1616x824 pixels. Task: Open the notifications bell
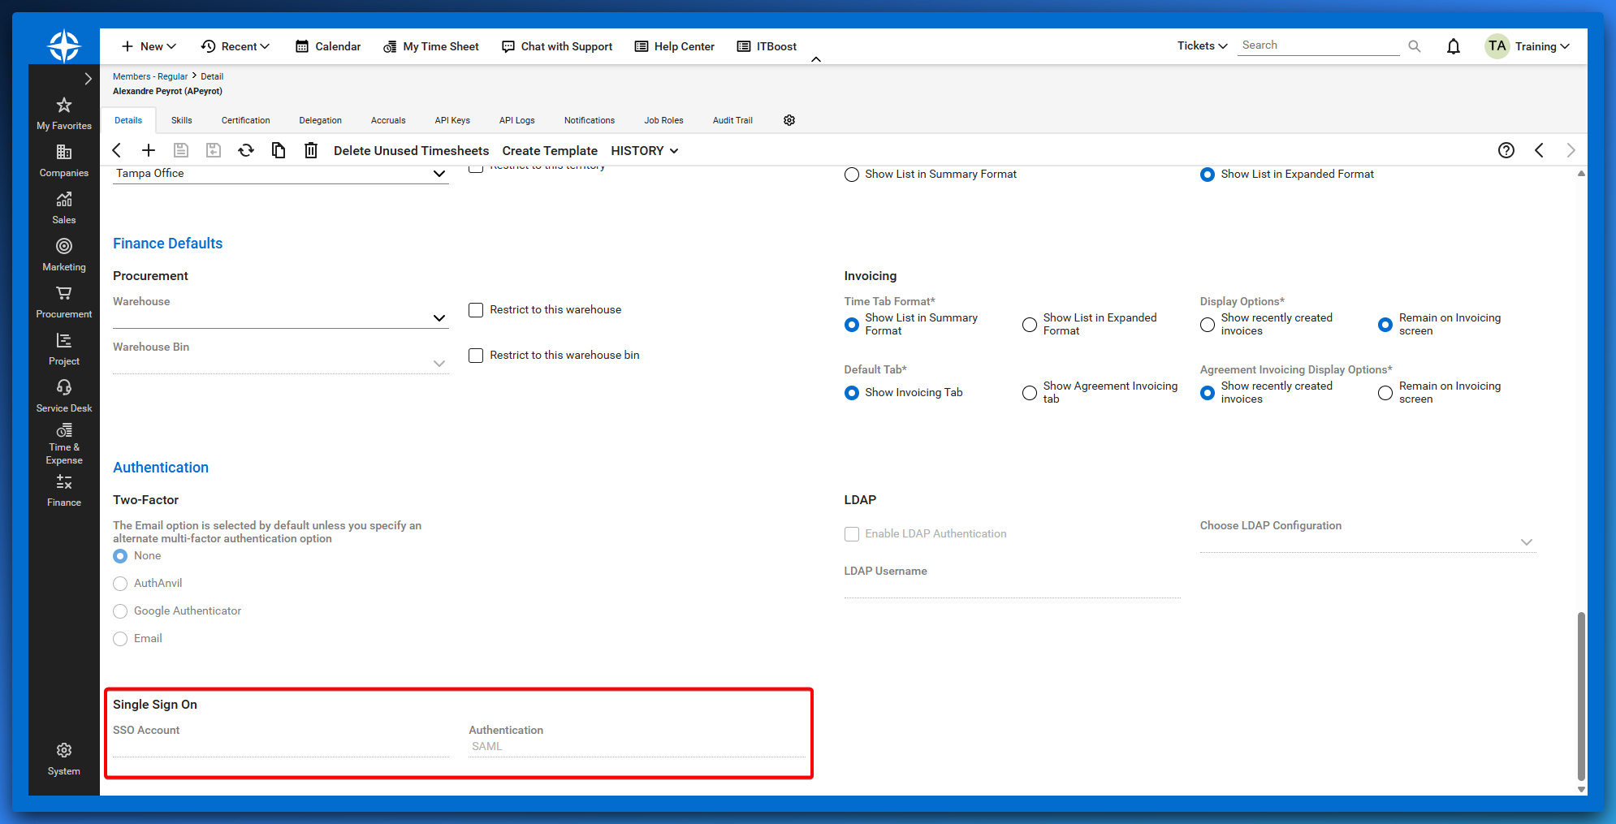(1454, 46)
